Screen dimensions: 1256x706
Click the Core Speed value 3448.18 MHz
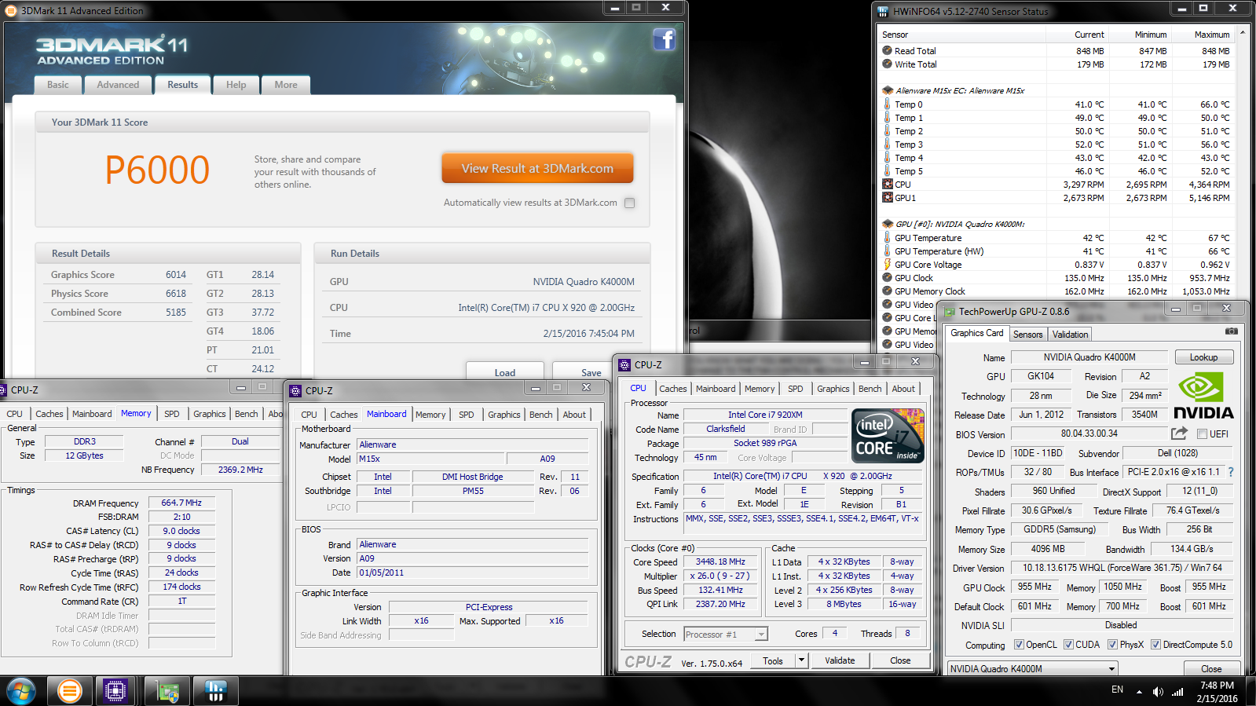(720, 562)
